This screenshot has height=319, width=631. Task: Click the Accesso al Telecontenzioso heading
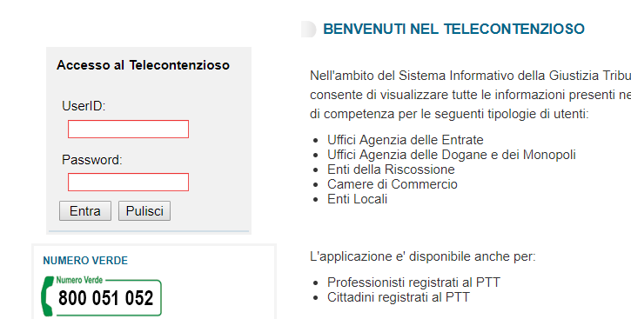pyautogui.click(x=143, y=65)
